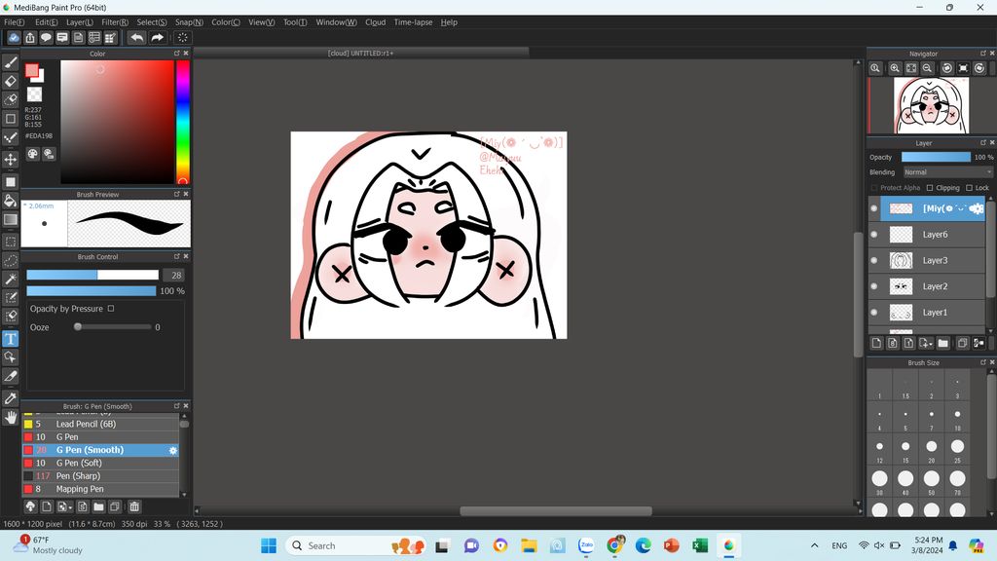
Task: Click the cloud save icon in toolbar
Action: pos(14,38)
